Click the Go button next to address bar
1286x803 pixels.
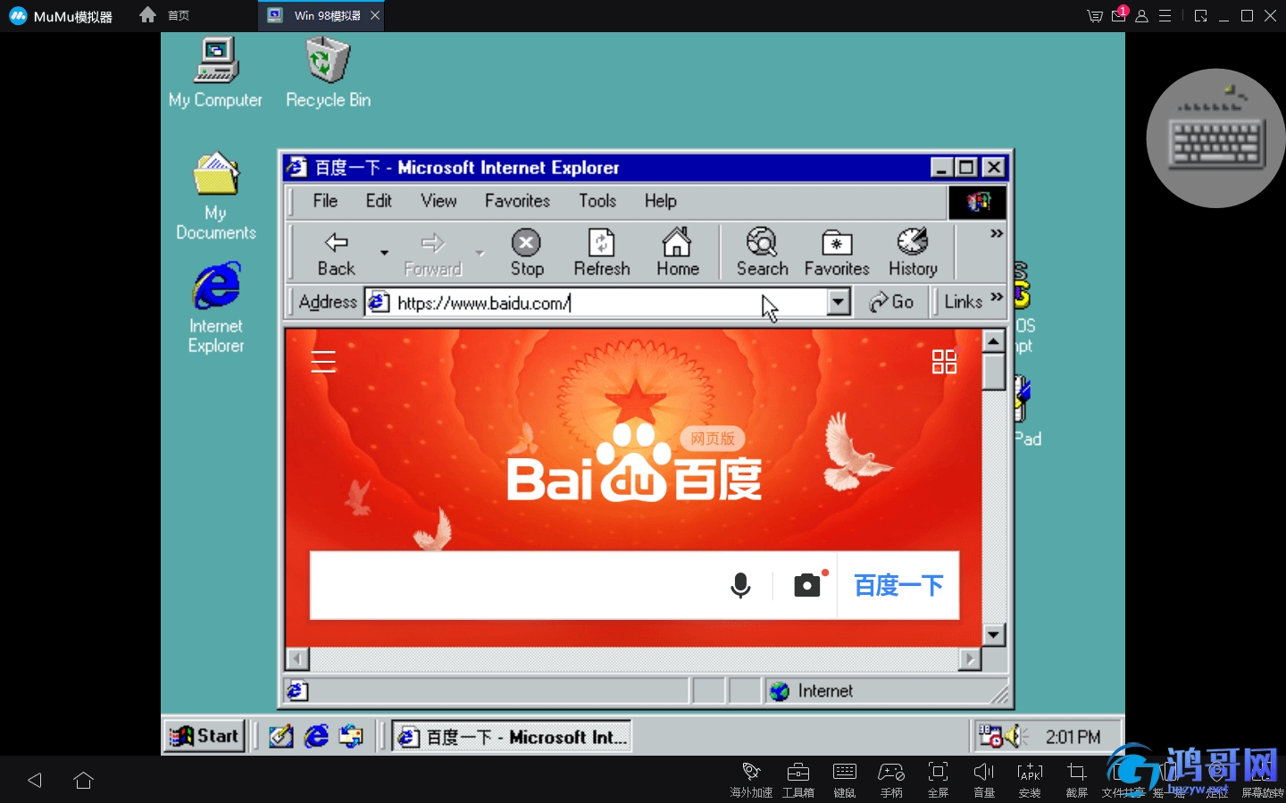point(891,302)
